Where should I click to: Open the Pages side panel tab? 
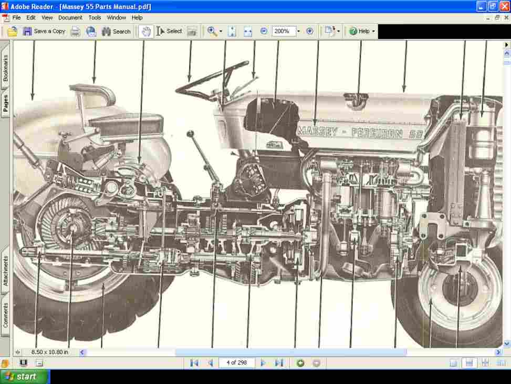tap(5, 104)
